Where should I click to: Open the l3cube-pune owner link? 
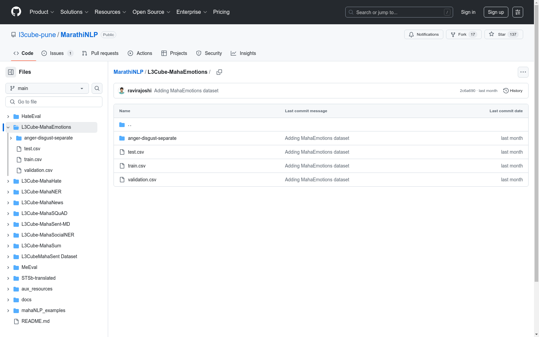pyautogui.click(x=37, y=35)
